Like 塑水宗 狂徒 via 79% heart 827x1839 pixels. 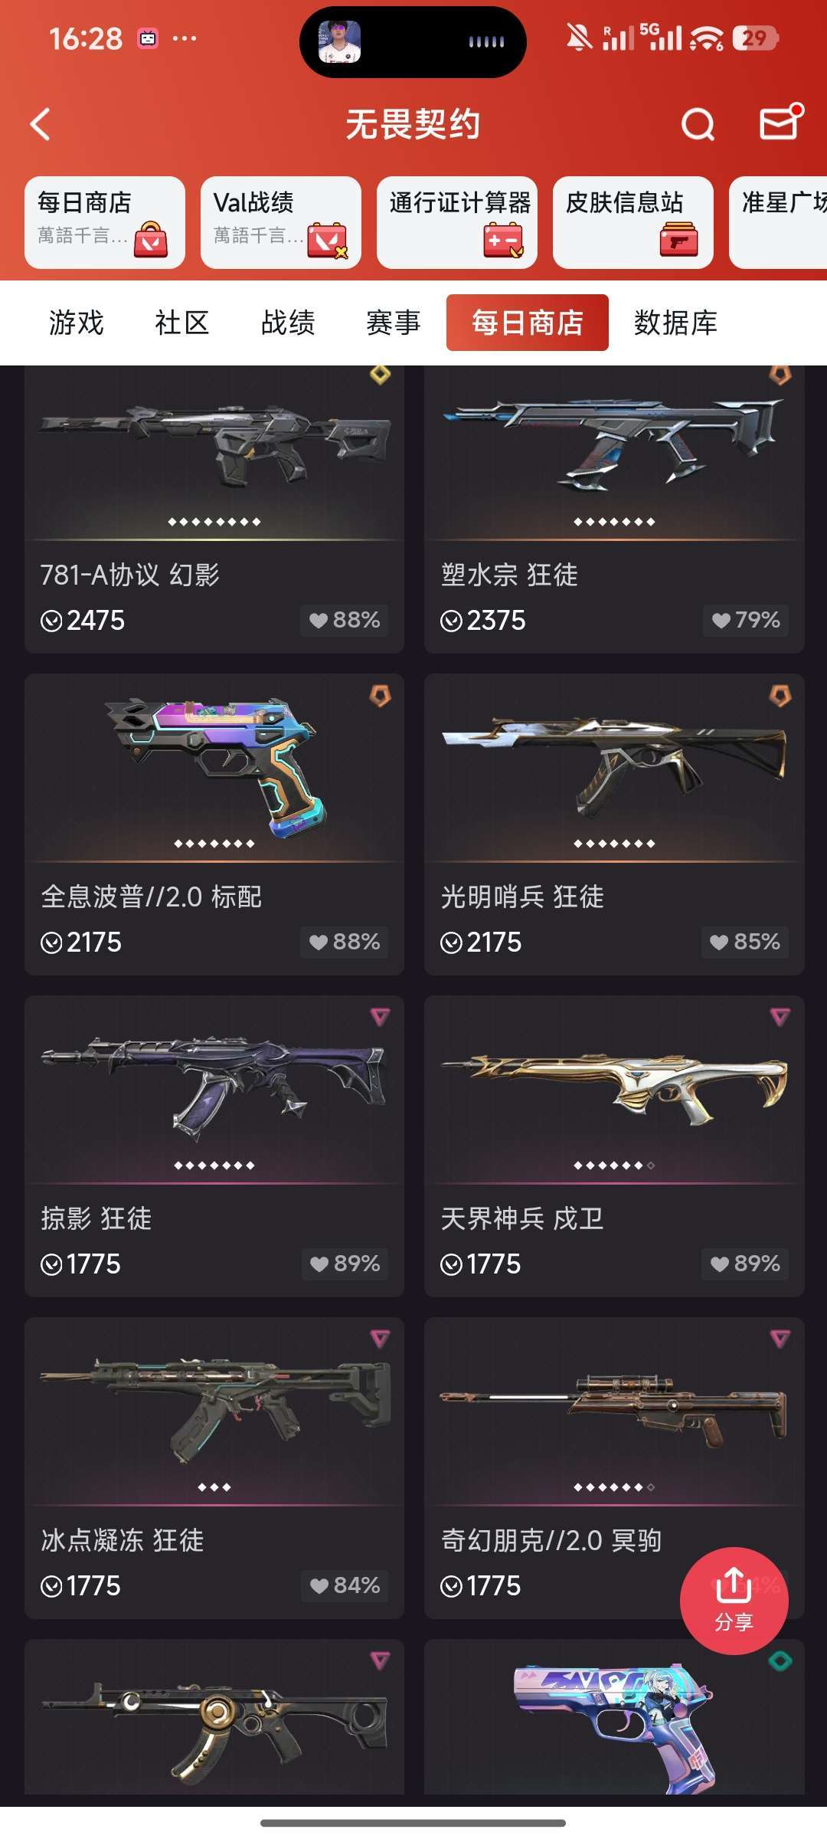coord(745,620)
